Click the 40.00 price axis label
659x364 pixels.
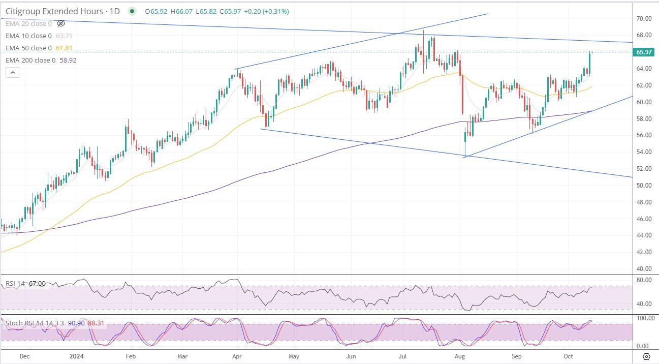tap(644, 269)
